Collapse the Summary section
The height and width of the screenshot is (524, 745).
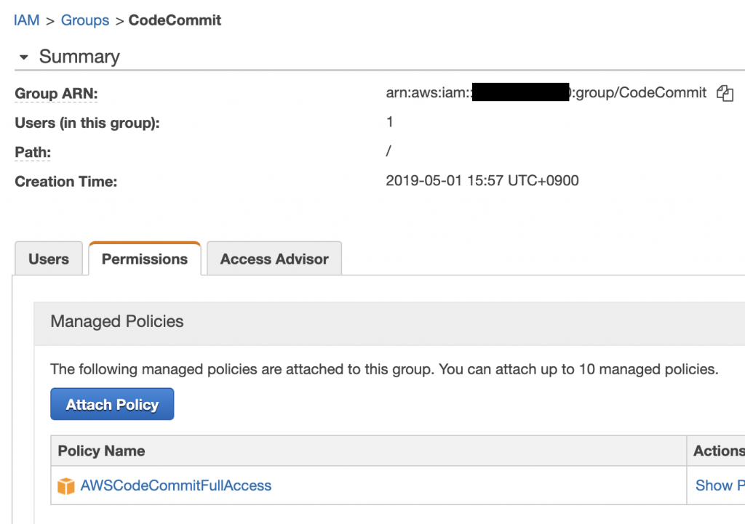coord(23,57)
